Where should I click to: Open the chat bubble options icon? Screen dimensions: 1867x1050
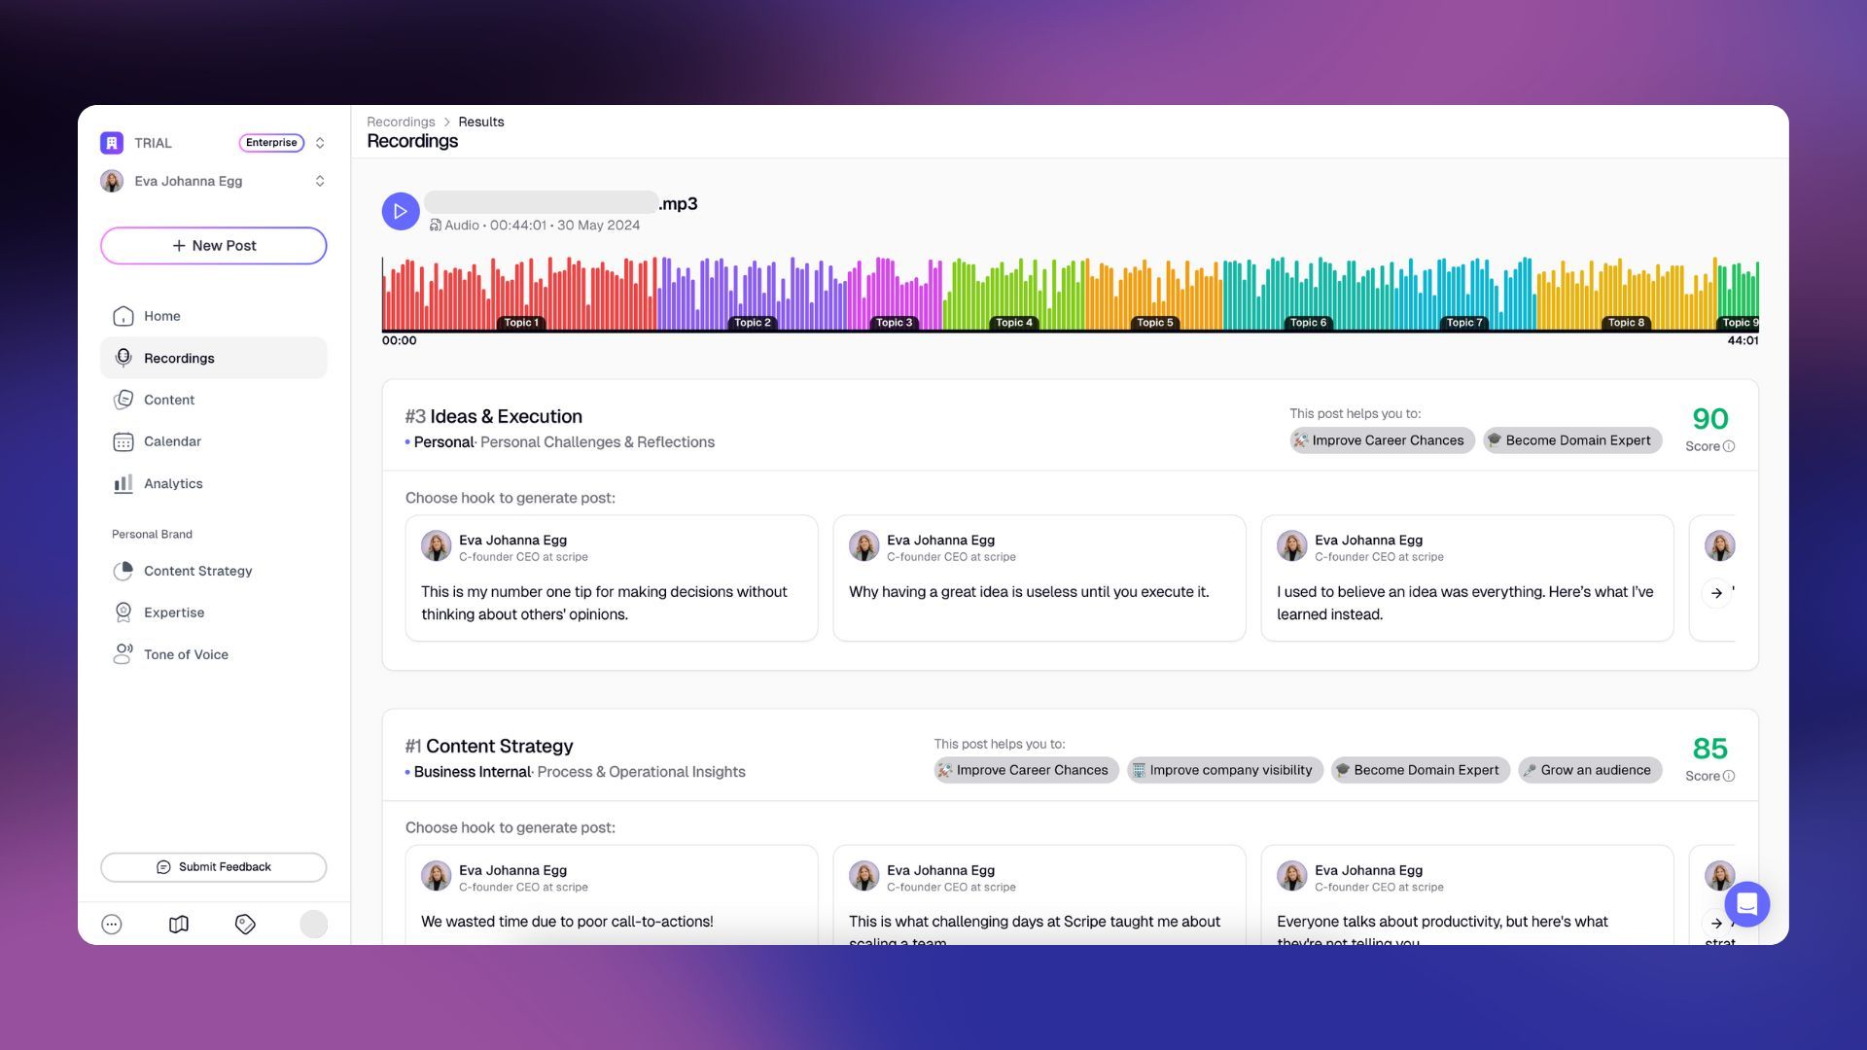(112, 925)
